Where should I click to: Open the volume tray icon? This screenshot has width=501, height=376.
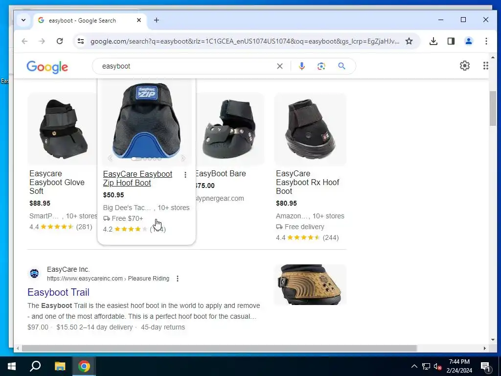coord(437,366)
